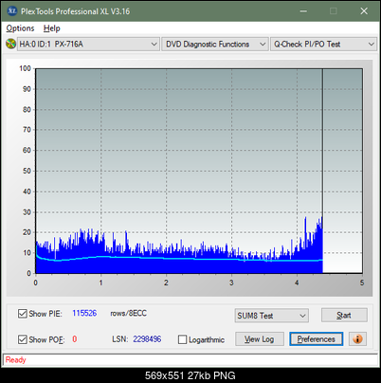Toggle the Show POF checkbox
The height and width of the screenshot is (383, 381).
click(x=23, y=339)
